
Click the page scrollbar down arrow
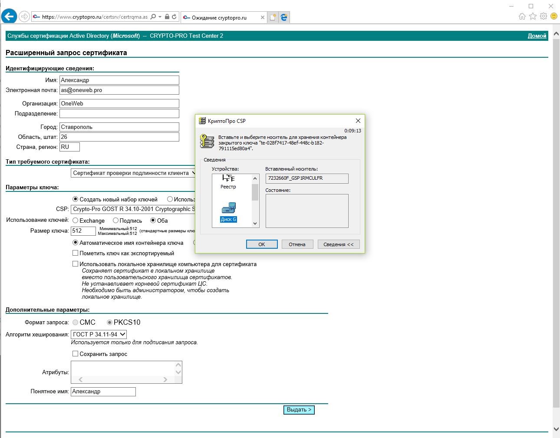tap(556, 429)
